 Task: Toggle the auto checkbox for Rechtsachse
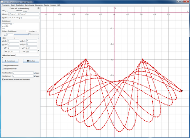(x=35, y=73)
